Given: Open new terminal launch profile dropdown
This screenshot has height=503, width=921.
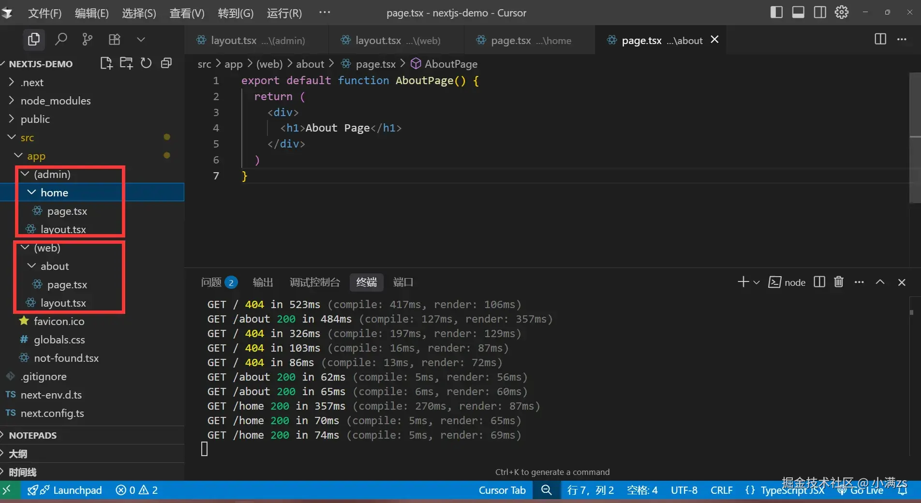Looking at the screenshot, I should click(757, 282).
